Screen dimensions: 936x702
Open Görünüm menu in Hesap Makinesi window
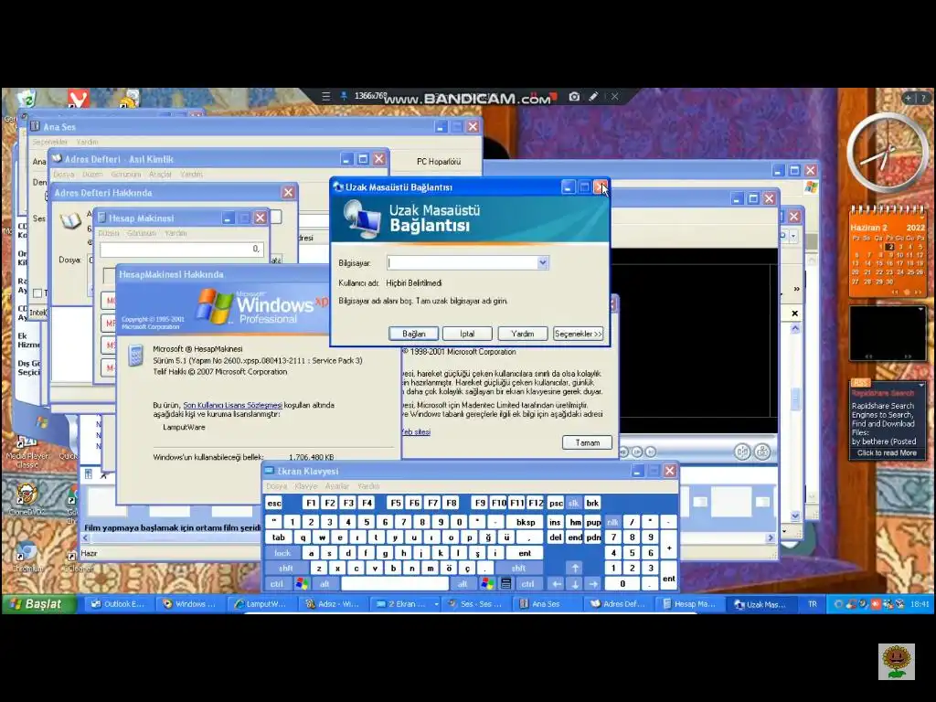tap(142, 233)
